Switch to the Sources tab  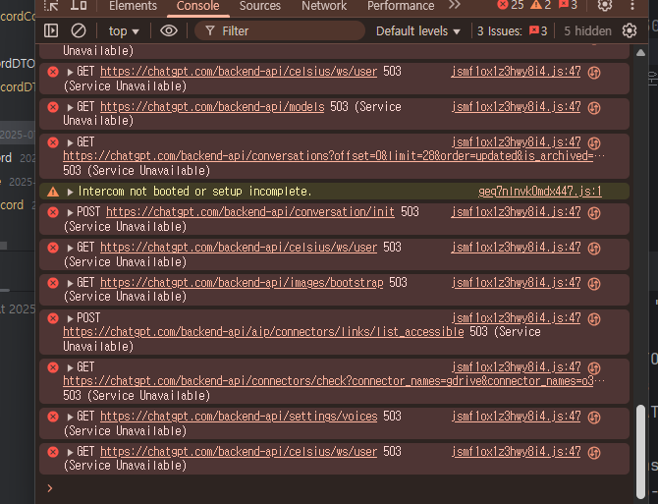coord(259,6)
